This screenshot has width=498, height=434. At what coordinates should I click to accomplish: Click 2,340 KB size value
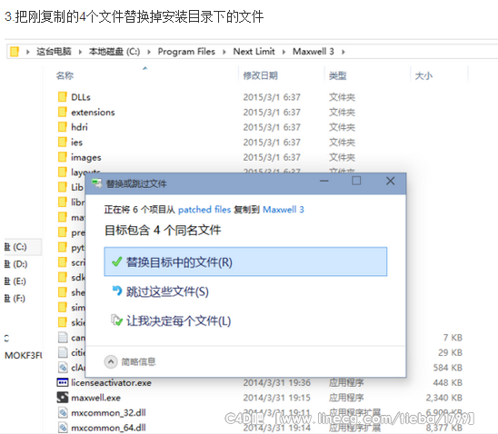[444, 398]
